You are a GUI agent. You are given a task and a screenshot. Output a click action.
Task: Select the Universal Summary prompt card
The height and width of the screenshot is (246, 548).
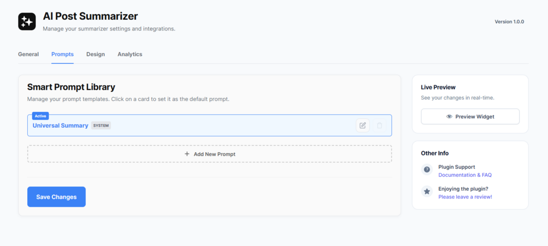pos(218,125)
